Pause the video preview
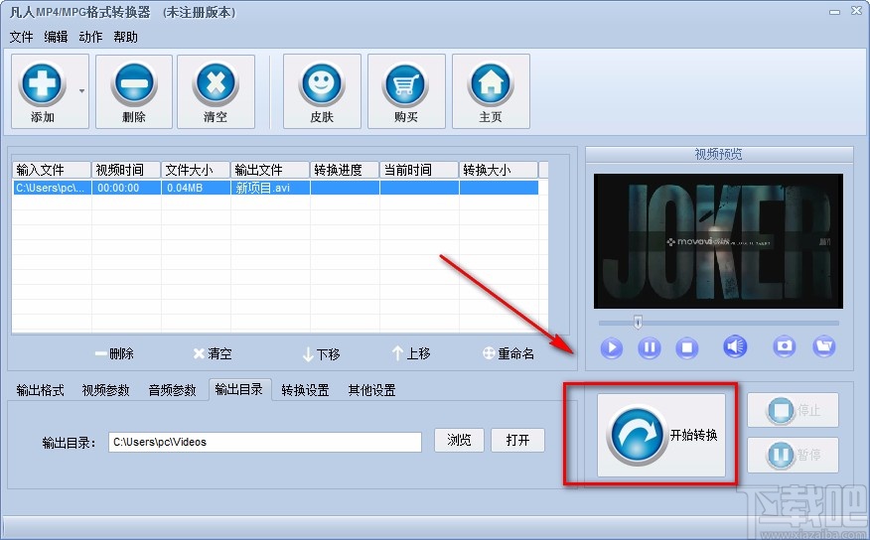 [x=650, y=347]
